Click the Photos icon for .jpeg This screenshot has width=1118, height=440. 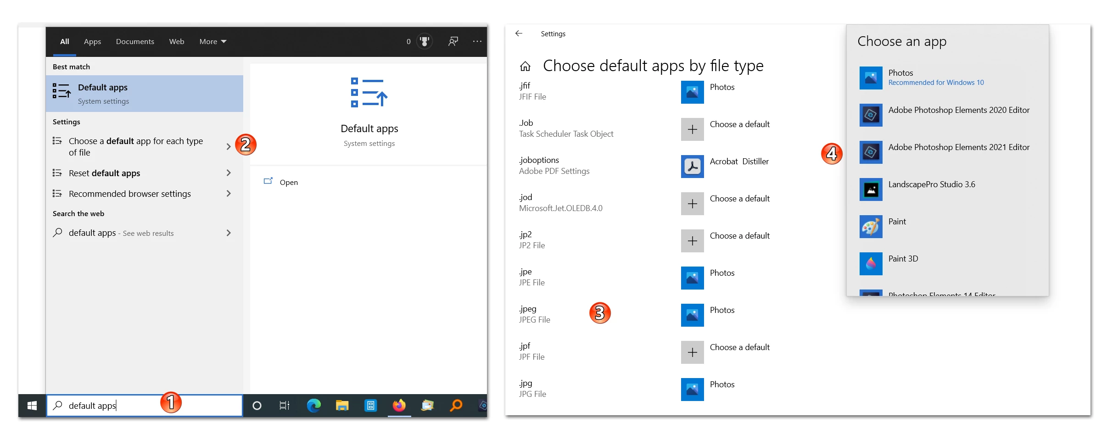pos(693,315)
